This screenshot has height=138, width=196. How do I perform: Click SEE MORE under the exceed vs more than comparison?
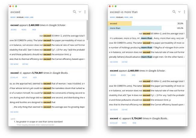pos(114,62)
